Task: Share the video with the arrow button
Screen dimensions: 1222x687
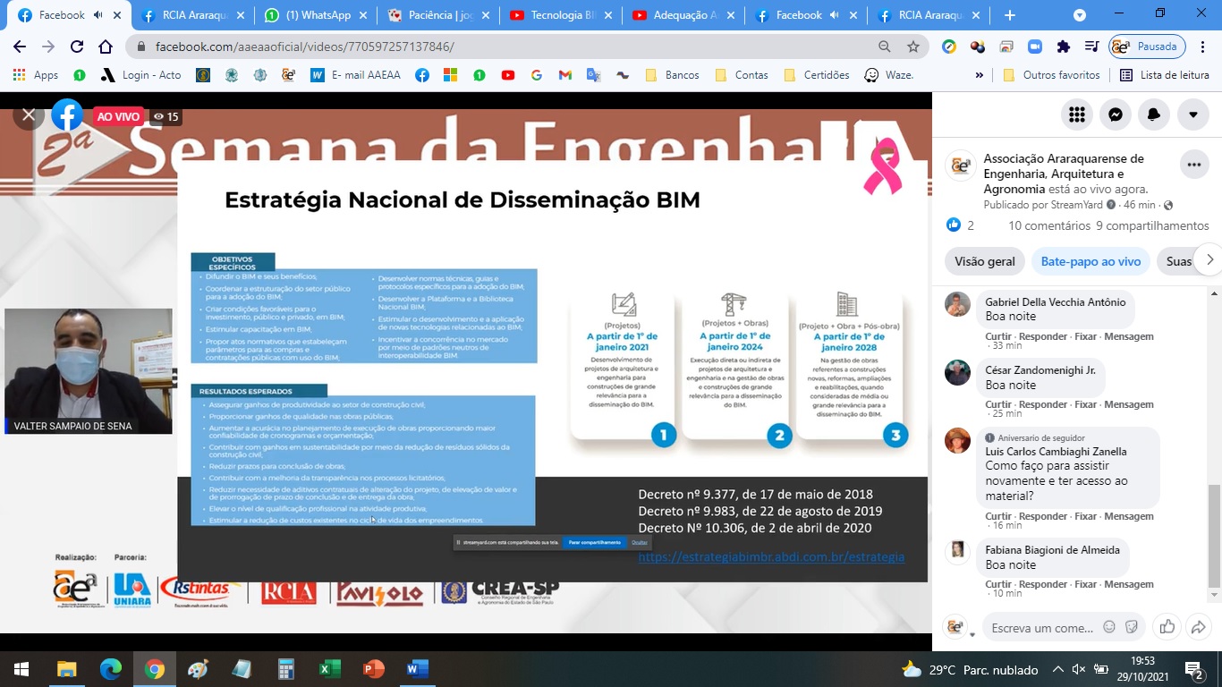Action: pyautogui.click(x=1199, y=627)
